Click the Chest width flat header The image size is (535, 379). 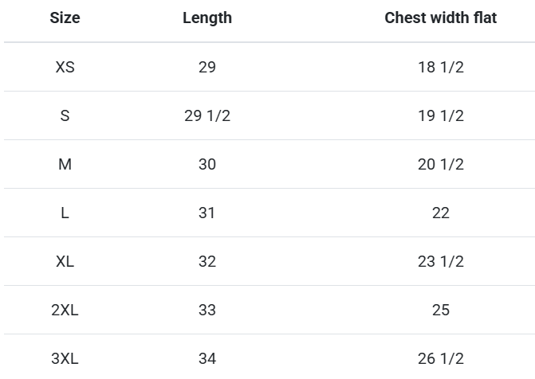click(x=440, y=18)
